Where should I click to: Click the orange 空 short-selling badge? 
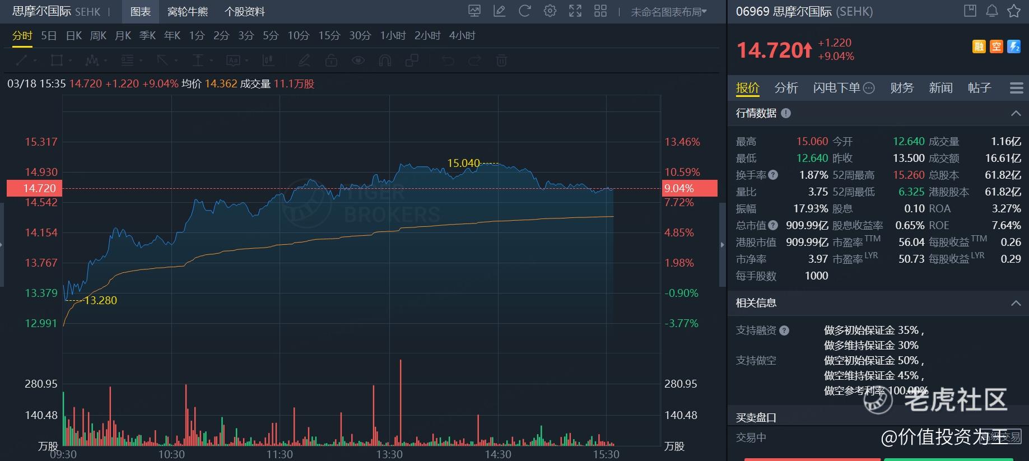[996, 46]
